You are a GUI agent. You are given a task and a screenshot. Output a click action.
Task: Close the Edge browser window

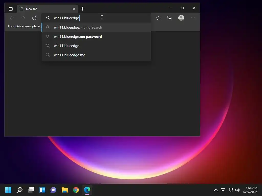pyautogui.click(x=194, y=8)
